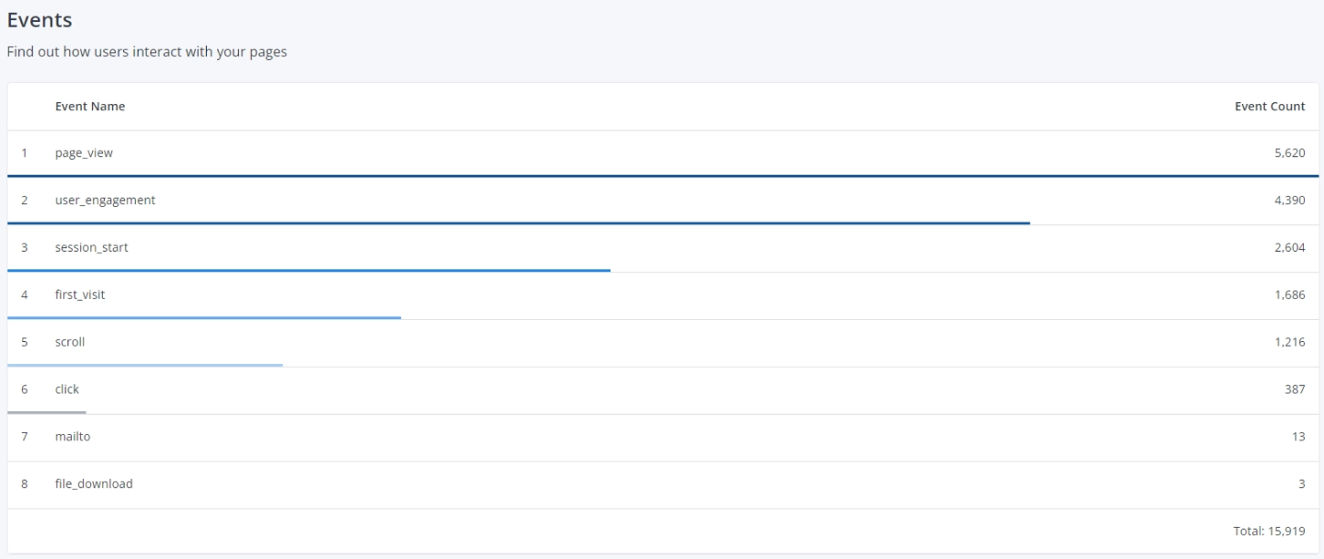Screen dimensions: 1324x559
Task: Choose the click event row label
Action: click(67, 389)
